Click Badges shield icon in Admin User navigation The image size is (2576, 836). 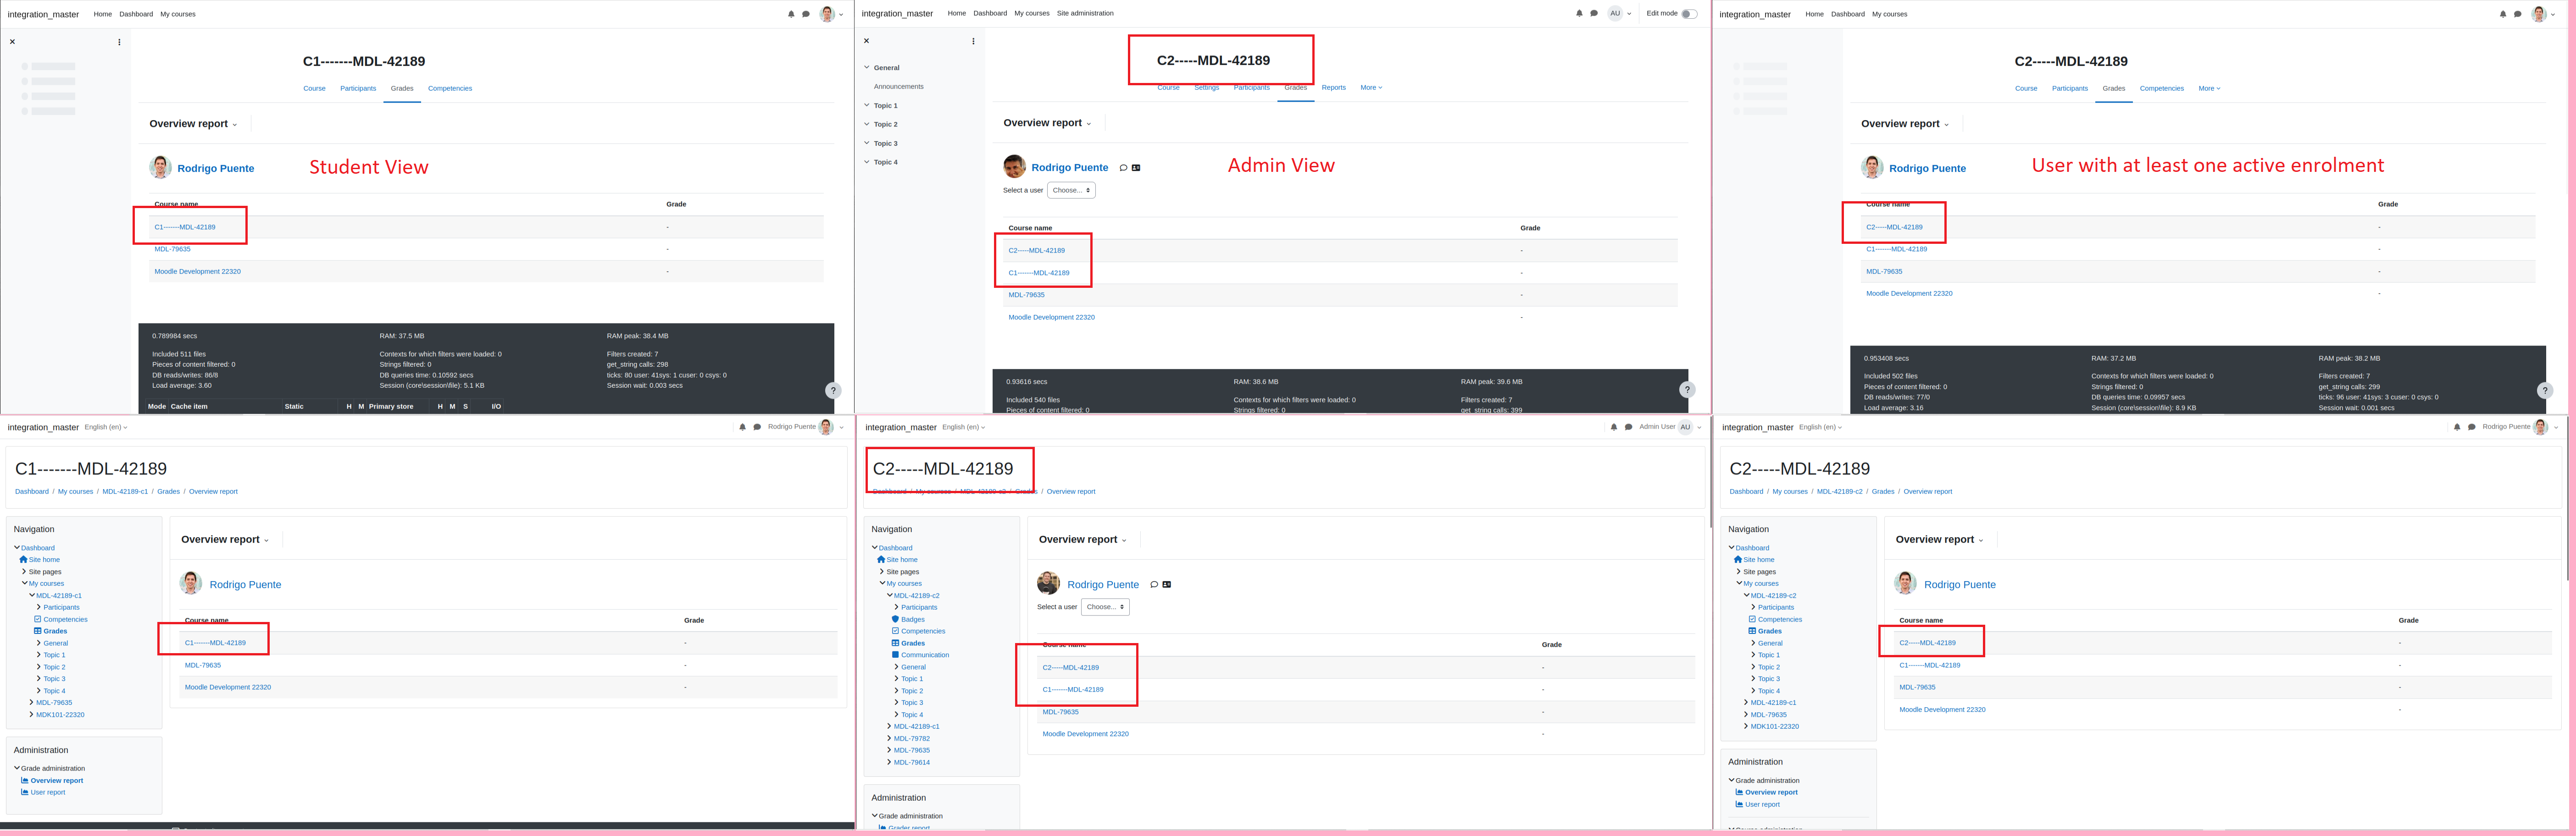(x=895, y=619)
